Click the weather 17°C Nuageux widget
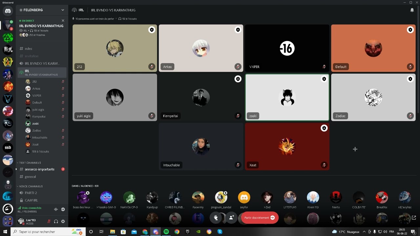Image resolution: width=420 pixels, height=236 pixels. (x=346, y=232)
